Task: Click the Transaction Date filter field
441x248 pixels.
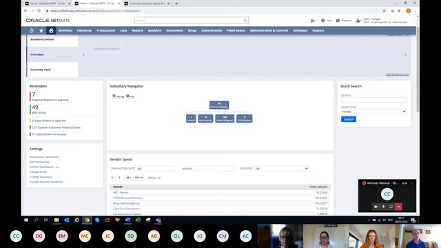Action: (x=155, y=168)
